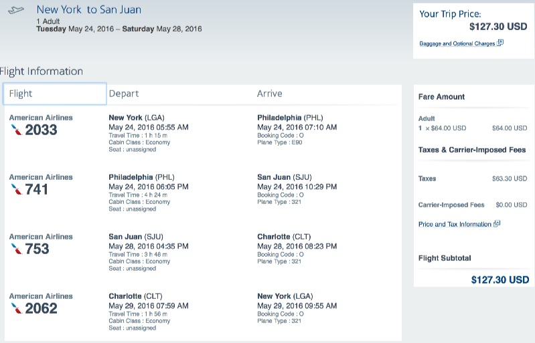Click the "Tuesday May 24, 2016" travel date range

119,29
